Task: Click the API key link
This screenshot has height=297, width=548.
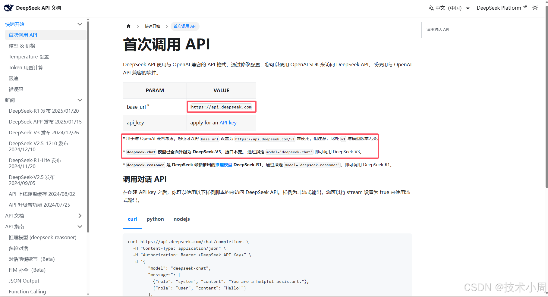Action: [x=228, y=123]
